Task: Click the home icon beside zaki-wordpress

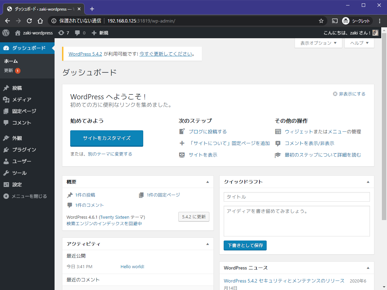Action: (17, 33)
